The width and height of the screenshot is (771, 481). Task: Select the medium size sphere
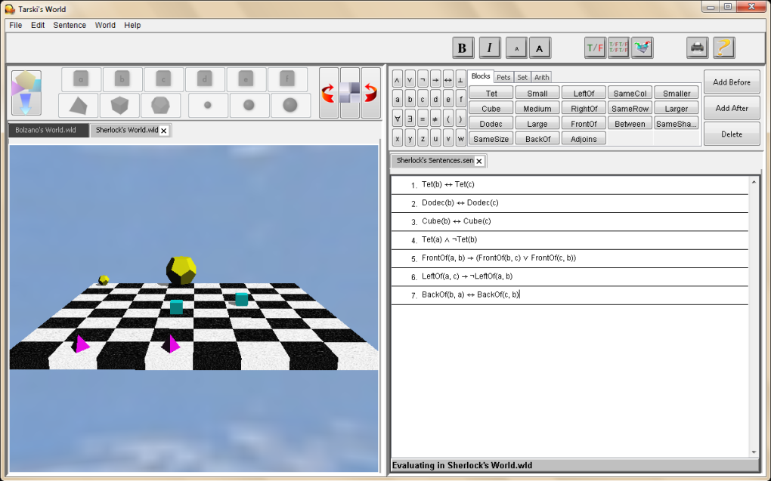tap(249, 105)
